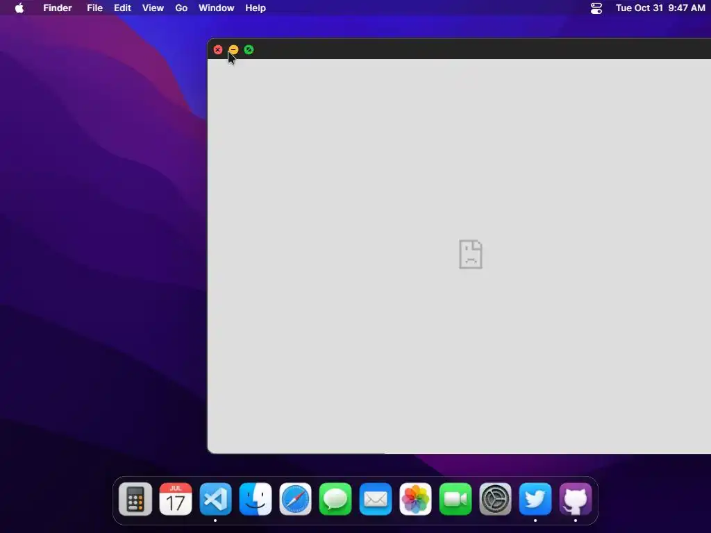Minimize the window with the yellow button
Screen dimensions: 711x533
pyautogui.click(x=233, y=50)
